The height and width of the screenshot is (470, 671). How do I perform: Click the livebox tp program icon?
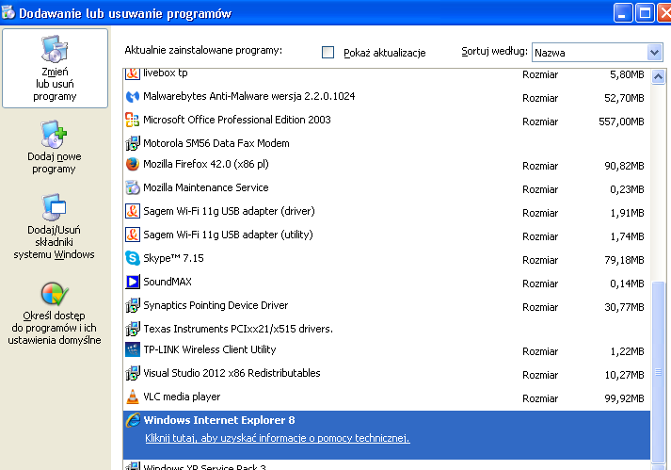click(133, 73)
